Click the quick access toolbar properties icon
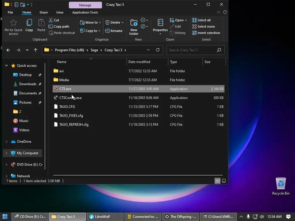 coord(16,5)
